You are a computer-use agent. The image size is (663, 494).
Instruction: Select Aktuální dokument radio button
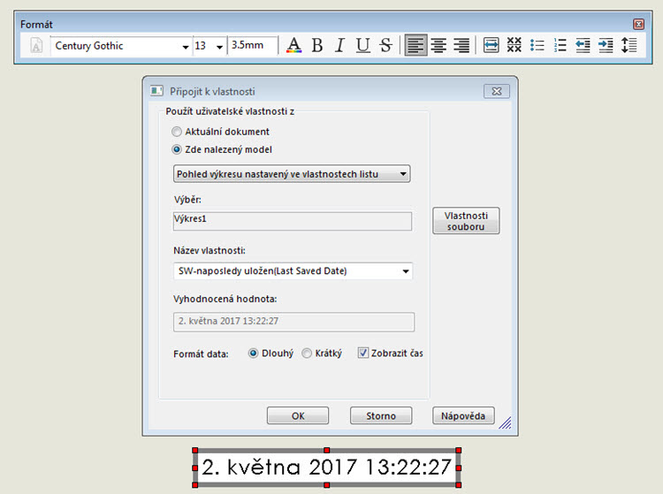tap(177, 132)
